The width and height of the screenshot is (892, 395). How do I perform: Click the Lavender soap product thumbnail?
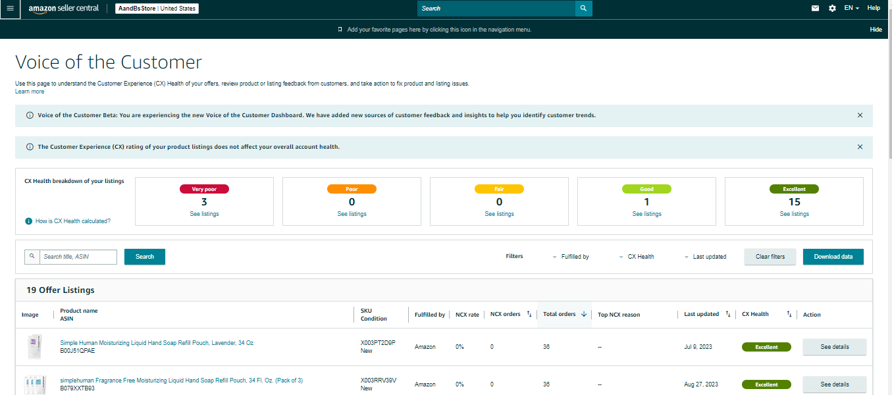coord(35,347)
